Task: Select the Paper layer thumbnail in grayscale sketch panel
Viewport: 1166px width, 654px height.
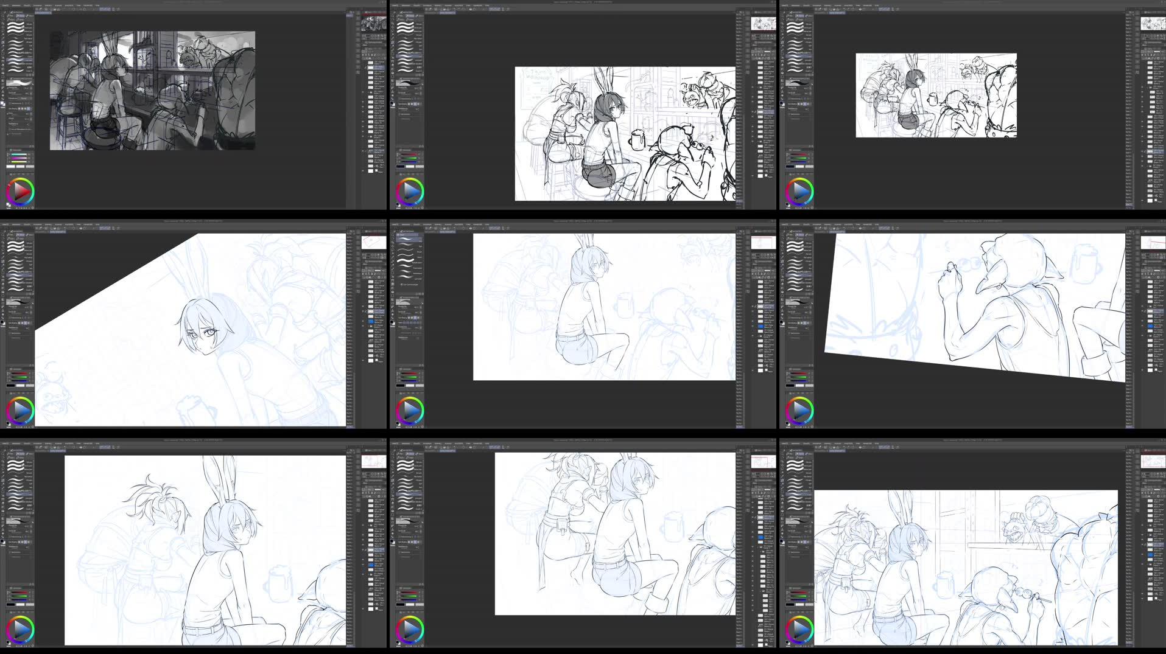Action: (x=371, y=171)
